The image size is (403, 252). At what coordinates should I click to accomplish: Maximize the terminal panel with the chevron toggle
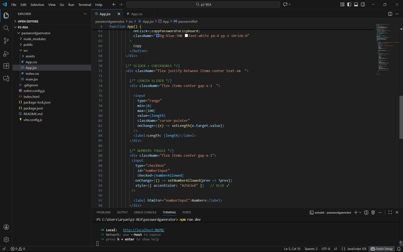pyautogui.click(x=390, y=212)
